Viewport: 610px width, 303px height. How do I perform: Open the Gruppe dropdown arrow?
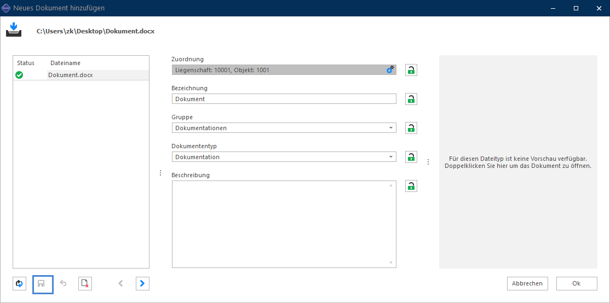tap(391, 128)
